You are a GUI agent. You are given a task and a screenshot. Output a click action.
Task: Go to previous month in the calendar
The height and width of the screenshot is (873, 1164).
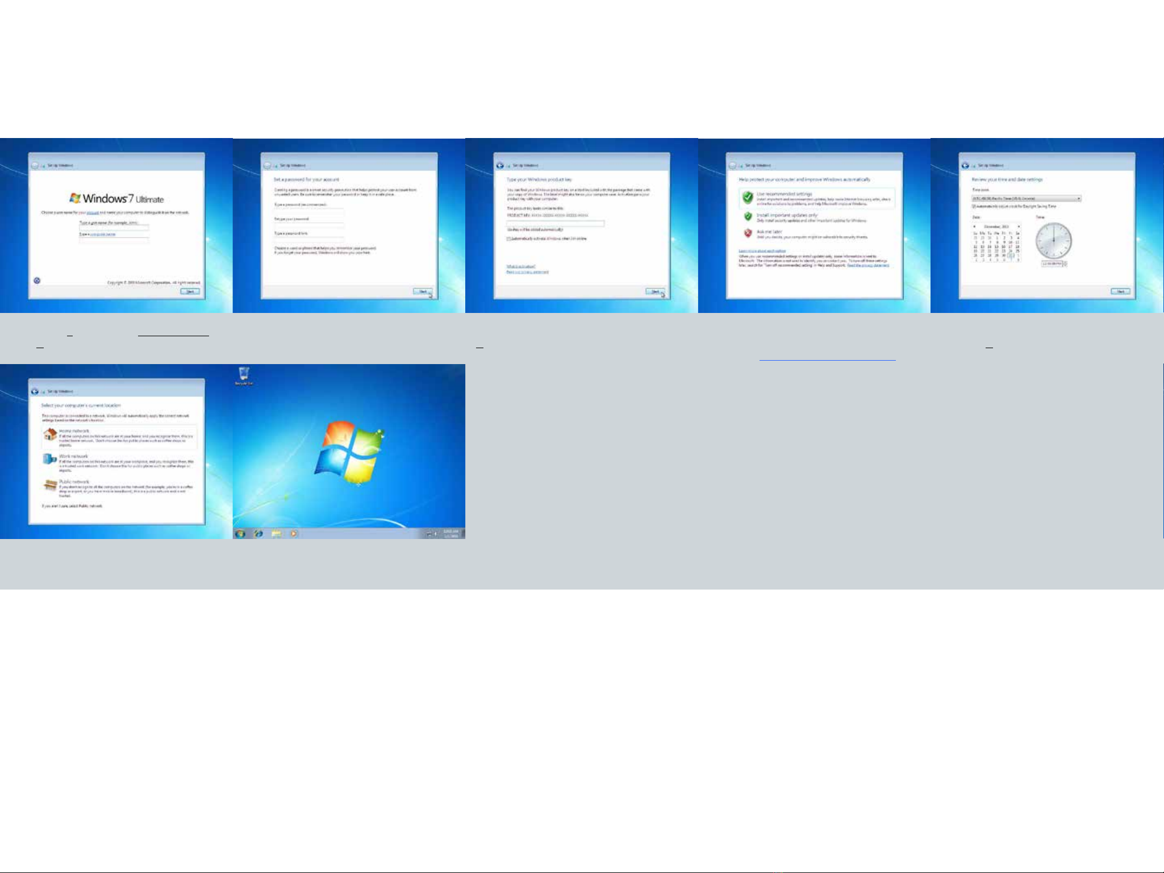[x=975, y=226]
